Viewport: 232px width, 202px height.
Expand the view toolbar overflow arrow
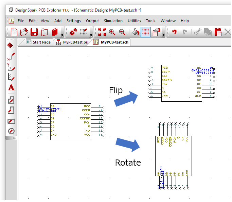(164, 35)
